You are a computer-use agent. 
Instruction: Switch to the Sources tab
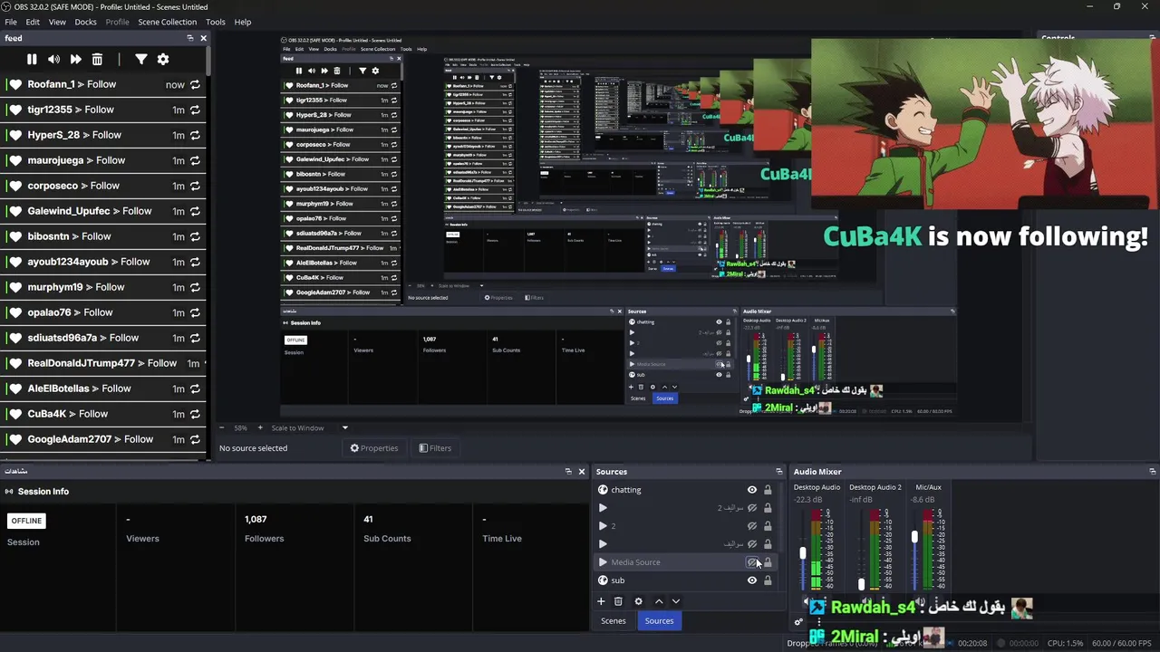pyautogui.click(x=659, y=621)
